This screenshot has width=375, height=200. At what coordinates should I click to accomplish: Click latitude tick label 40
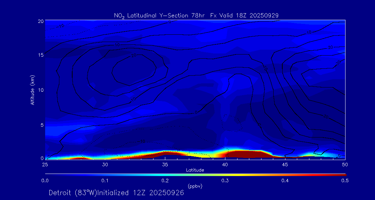coord(225,164)
